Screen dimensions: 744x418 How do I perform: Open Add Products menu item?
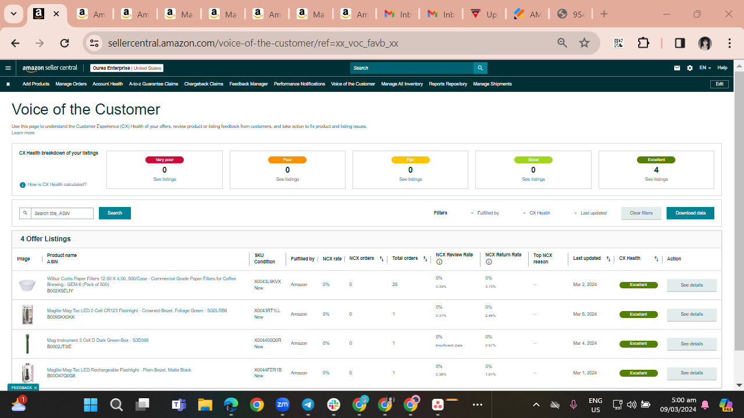click(x=36, y=84)
